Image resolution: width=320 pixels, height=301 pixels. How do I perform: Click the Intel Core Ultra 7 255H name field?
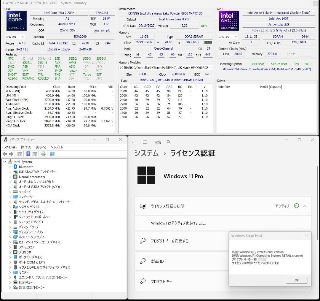pyautogui.click(x=59, y=13)
